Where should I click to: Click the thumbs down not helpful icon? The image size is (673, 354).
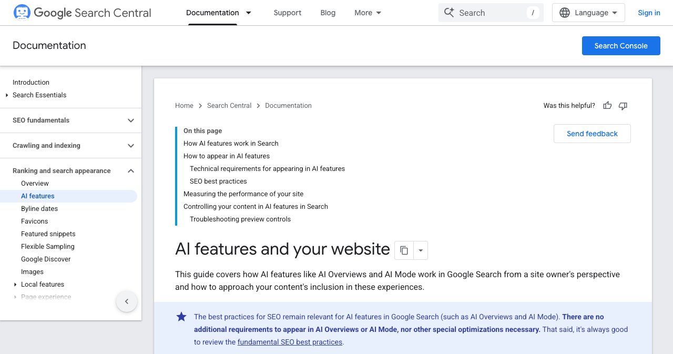623,106
